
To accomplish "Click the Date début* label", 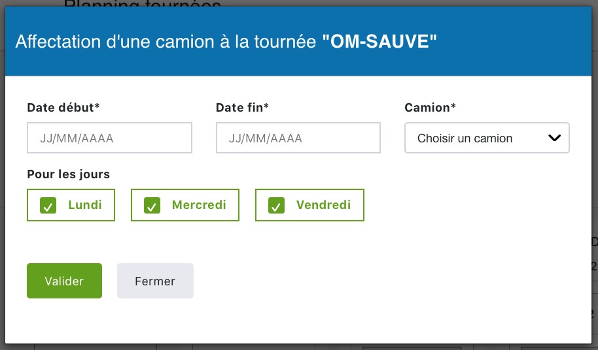I will [63, 108].
